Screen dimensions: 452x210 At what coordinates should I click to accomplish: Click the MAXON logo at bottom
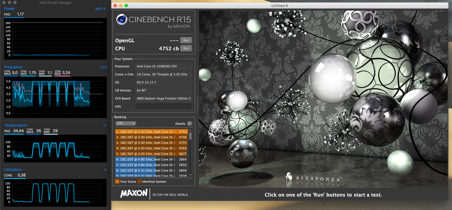point(134,193)
